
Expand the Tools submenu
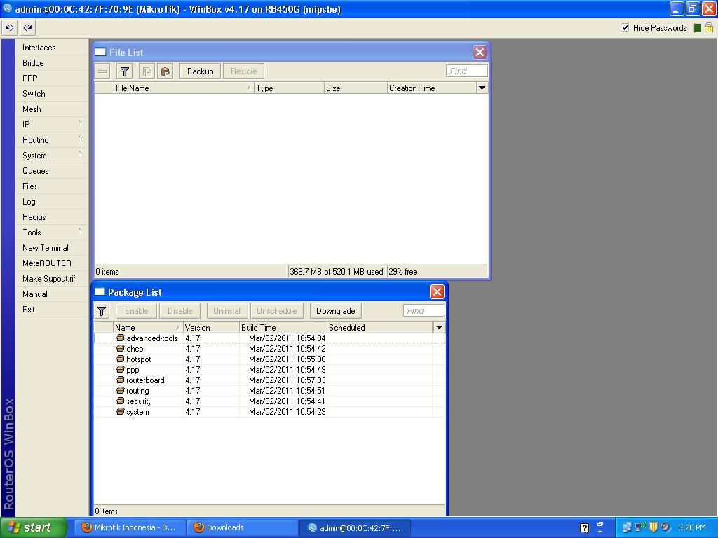click(52, 233)
